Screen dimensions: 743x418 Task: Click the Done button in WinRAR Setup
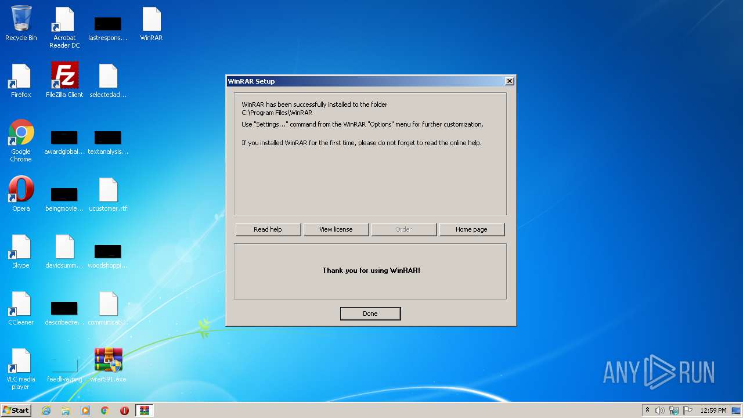coord(370,313)
